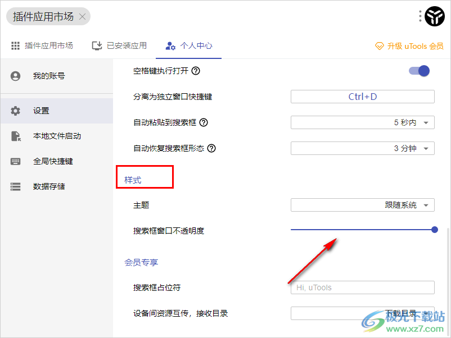Switch to the 已安装应用 tab

coord(119,45)
